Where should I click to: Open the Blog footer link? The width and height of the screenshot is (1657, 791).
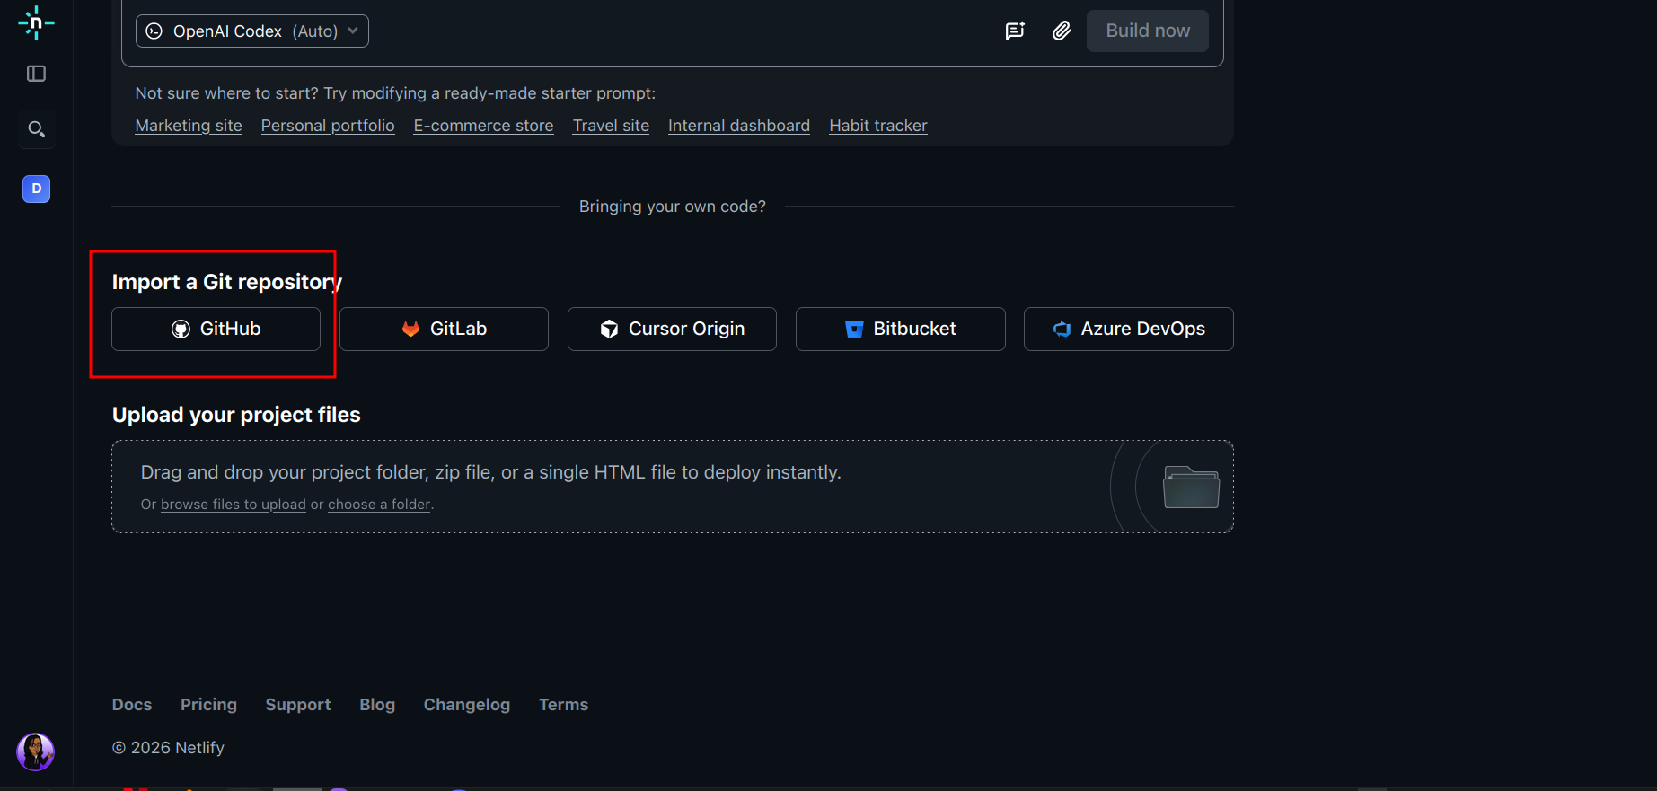pos(377,705)
